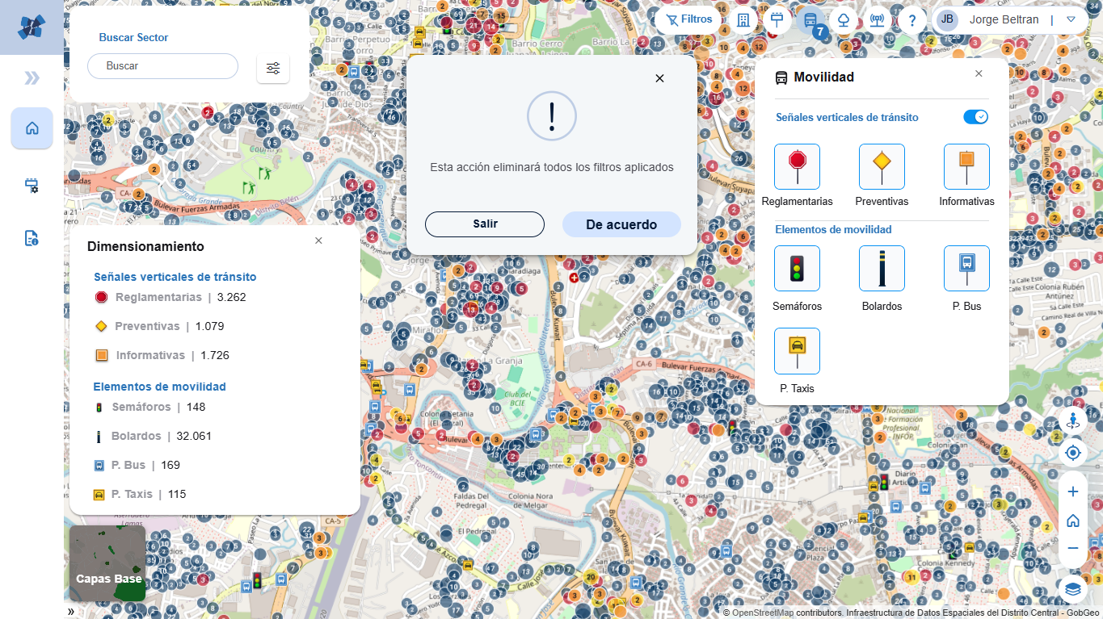Image resolution: width=1103 pixels, height=619 pixels.
Task: Click the question mark help icon
Action: (912, 20)
